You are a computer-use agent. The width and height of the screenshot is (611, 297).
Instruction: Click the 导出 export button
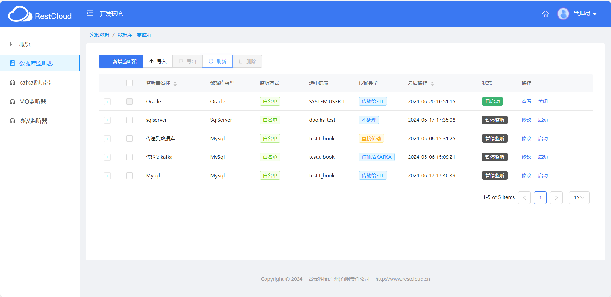click(x=187, y=61)
